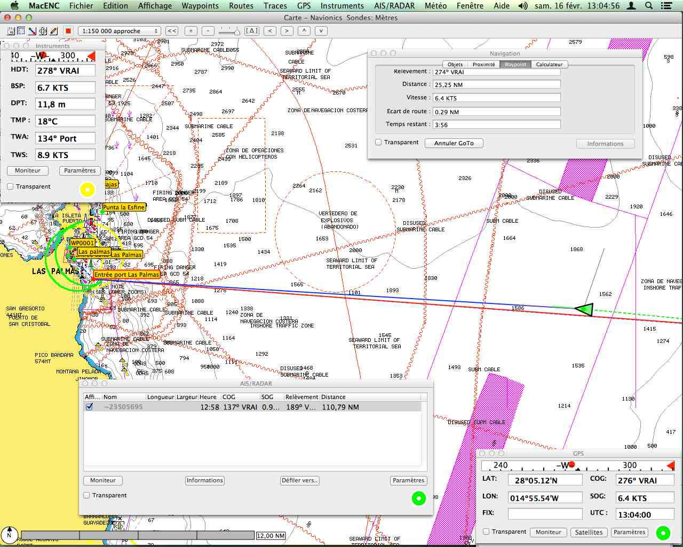This screenshot has height=547, width=683.
Task: Select the pencil annotation tool
Action: tap(53, 31)
